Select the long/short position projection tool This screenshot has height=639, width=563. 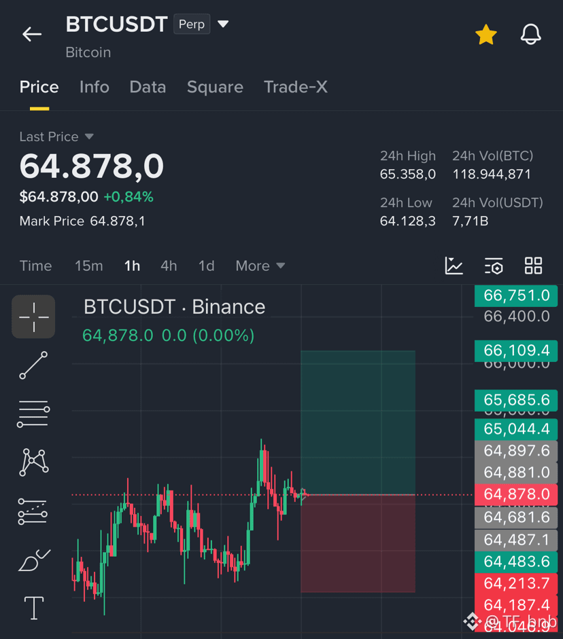coord(33,511)
